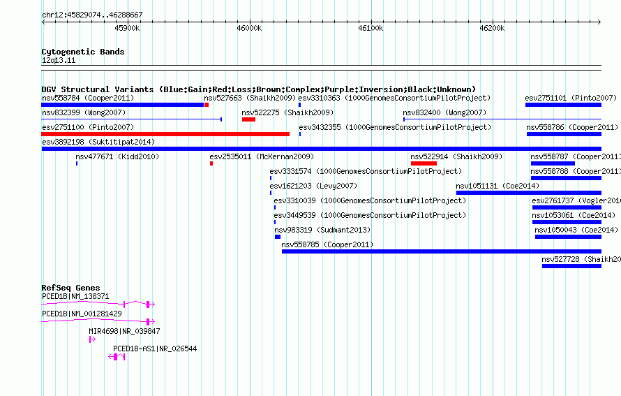Click PCED1B-AS1|NR_026544 gene label
This screenshot has height=396, width=621.
point(155,349)
